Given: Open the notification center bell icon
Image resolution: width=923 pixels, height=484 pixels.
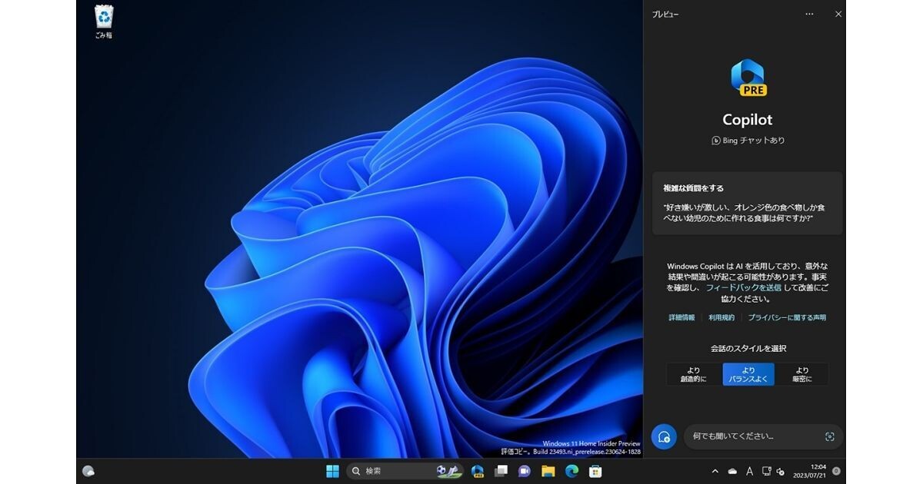Looking at the screenshot, I should tap(836, 471).
